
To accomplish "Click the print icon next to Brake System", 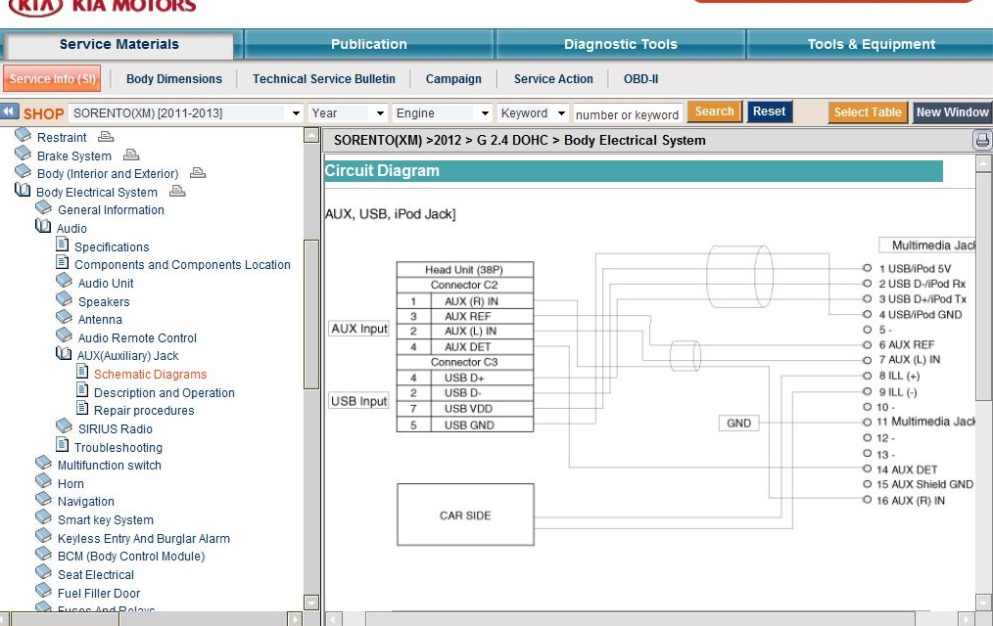I will [131, 156].
